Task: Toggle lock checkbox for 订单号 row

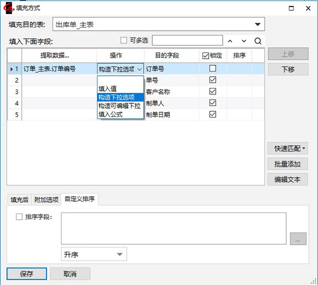Action: click(x=213, y=68)
